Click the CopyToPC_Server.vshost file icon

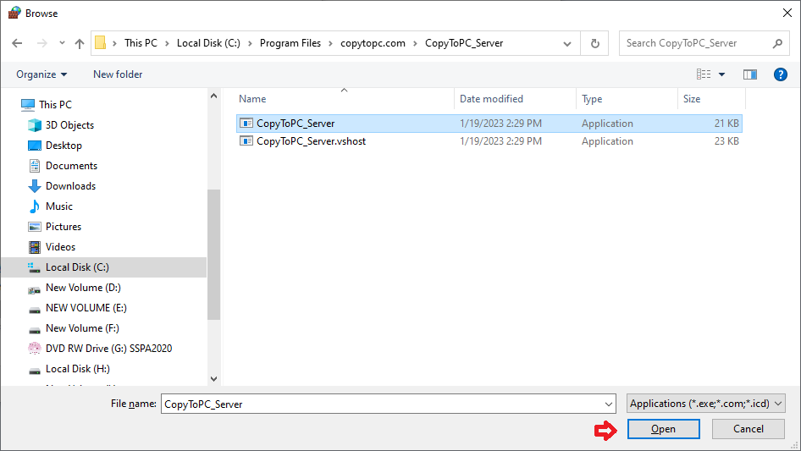point(246,141)
